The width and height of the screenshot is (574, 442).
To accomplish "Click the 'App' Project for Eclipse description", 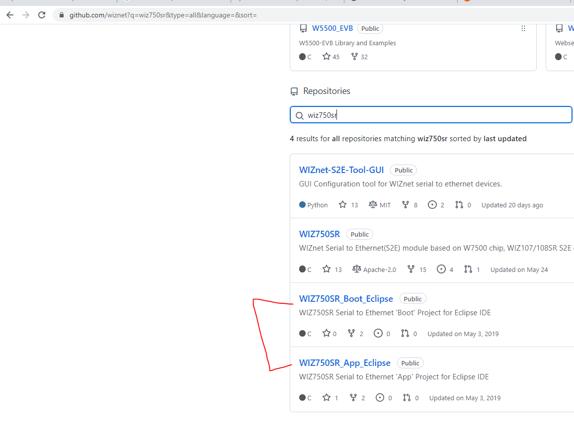I will coord(394,377).
